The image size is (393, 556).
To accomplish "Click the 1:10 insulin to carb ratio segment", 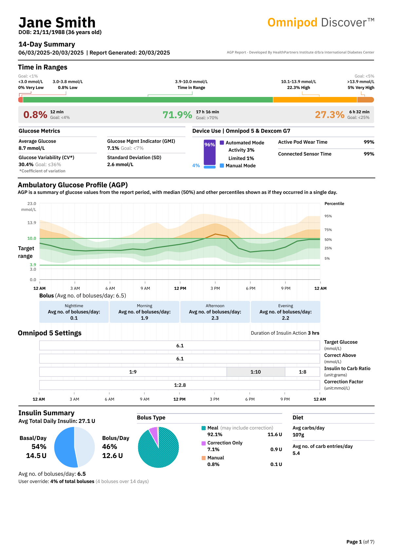I will click(256, 372).
